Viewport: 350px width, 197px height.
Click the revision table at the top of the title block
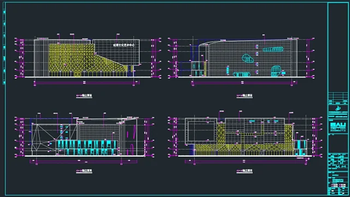click(x=338, y=98)
